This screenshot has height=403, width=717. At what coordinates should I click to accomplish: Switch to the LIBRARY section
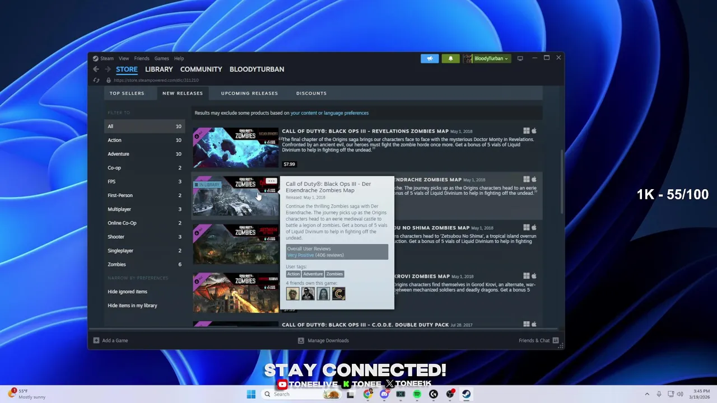coord(159,69)
